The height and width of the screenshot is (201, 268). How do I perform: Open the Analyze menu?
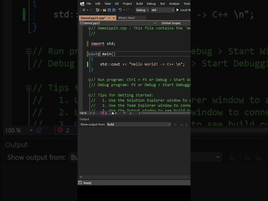click(x=174, y=4)
